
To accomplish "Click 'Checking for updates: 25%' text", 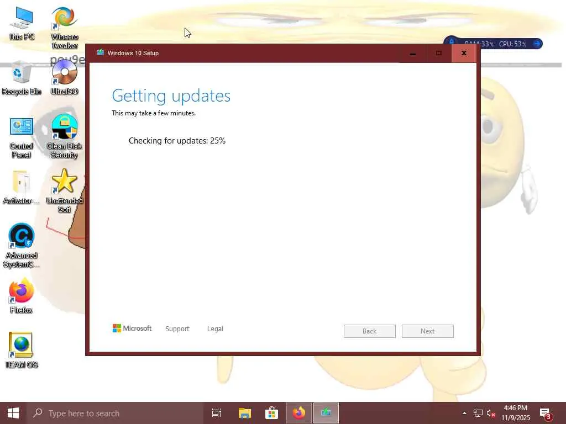I will [x=177, y=141].
